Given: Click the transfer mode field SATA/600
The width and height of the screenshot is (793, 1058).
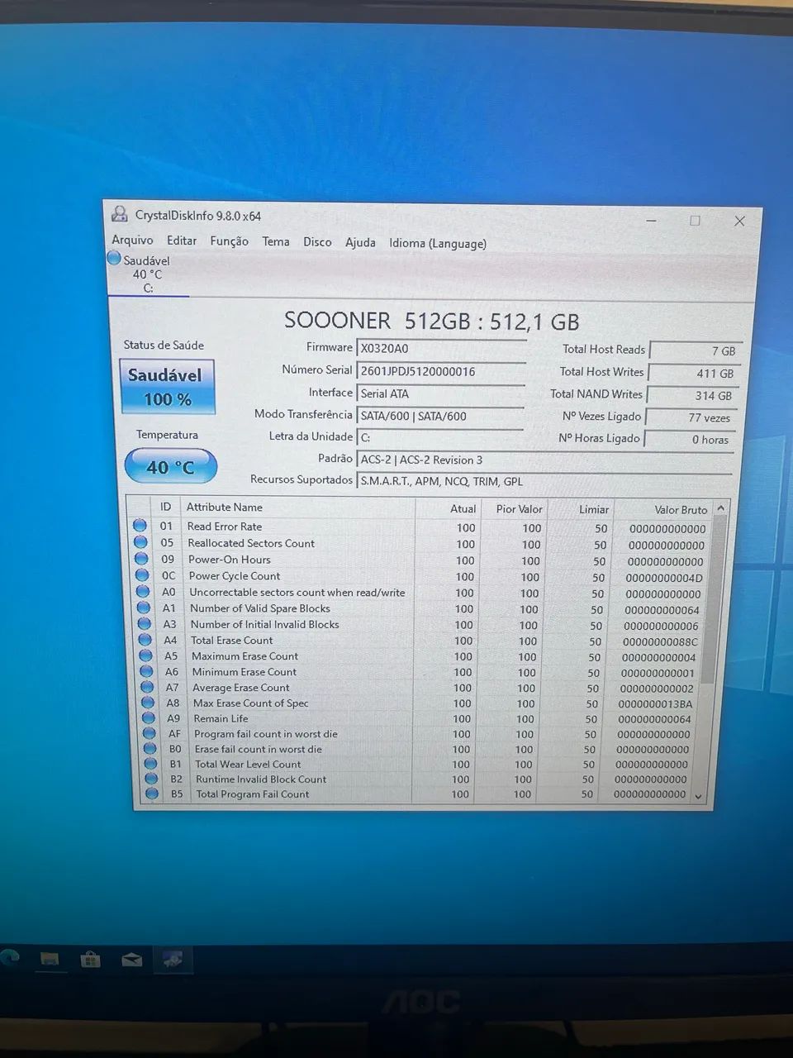Looking at the screenshot, I should click(440, 416).
